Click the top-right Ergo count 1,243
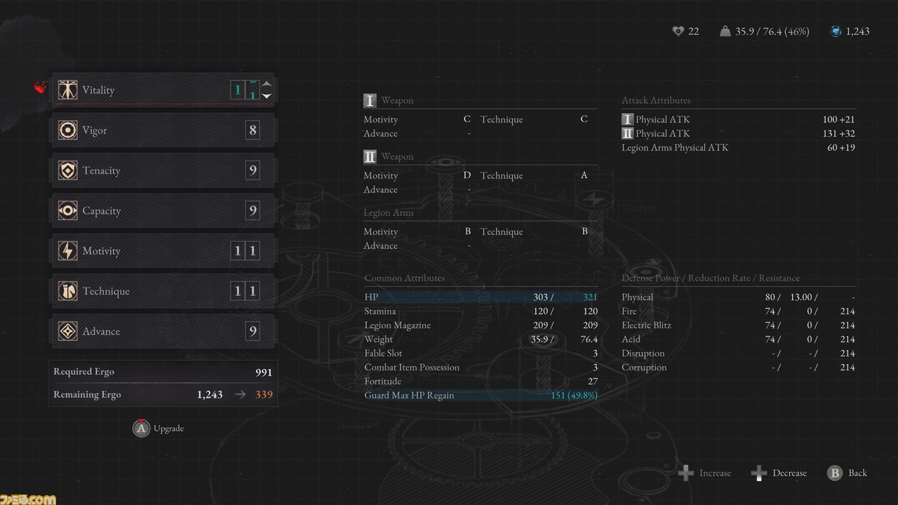This screenshot has width=898, height=505. 857,31
